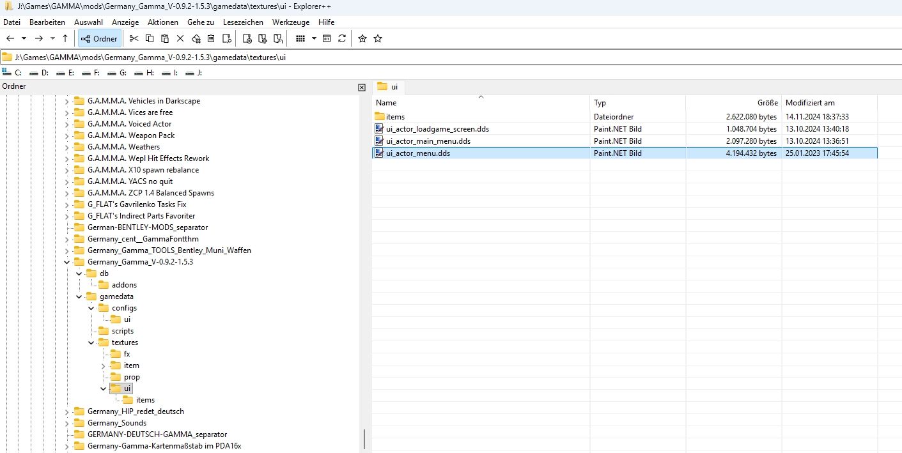Open command prompt via toolbar icon

(x=327, y=38)
